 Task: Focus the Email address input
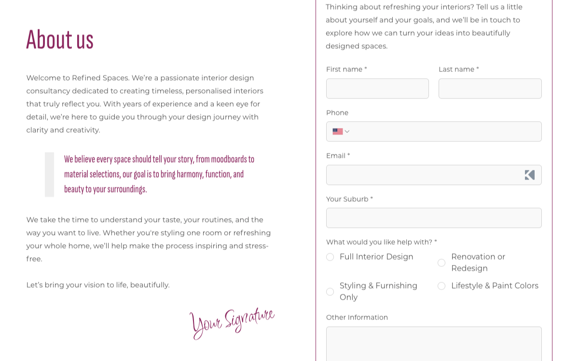point(422,175)
